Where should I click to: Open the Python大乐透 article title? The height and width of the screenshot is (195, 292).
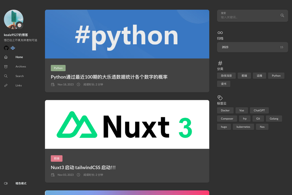tap(109, 77)
